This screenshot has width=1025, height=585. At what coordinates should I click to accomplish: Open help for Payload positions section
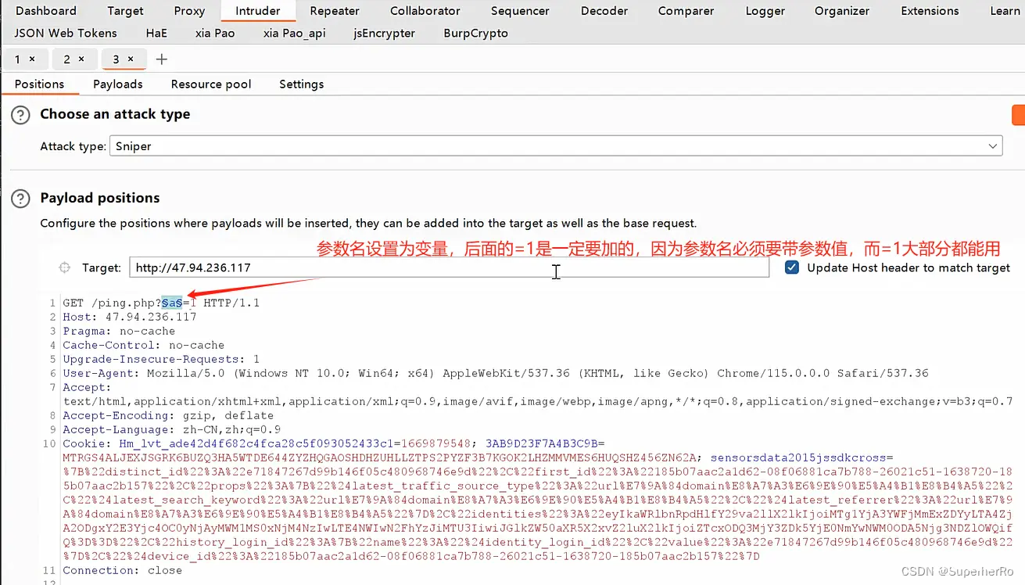tap(20, 199)
